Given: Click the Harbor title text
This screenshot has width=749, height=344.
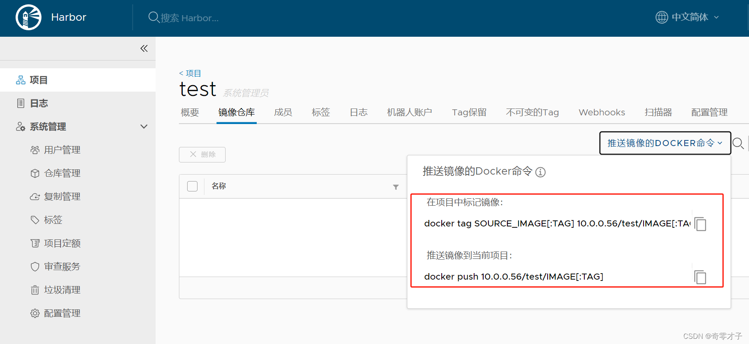Looking at the screenshot, I should point(69,17).
